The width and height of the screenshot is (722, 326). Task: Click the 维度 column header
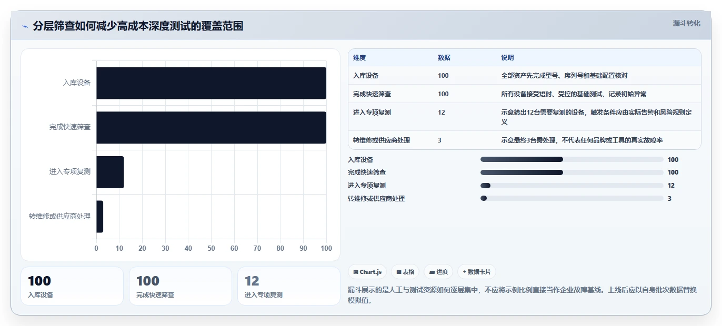pos(359,58)
